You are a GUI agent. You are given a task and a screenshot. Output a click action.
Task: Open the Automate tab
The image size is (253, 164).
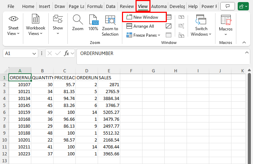tap(159, 7)
